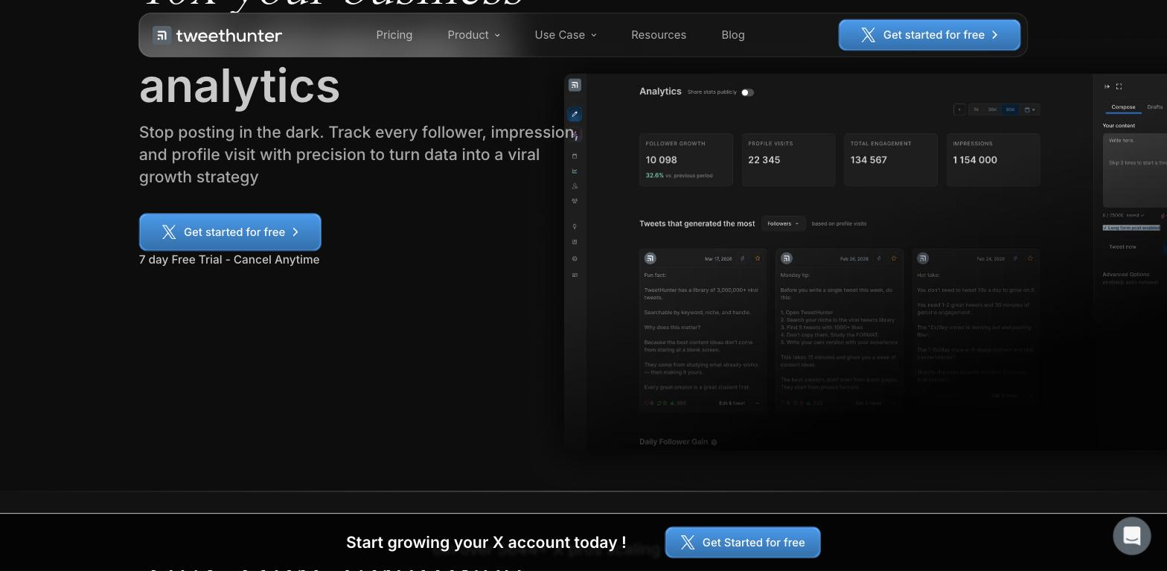
Task: Click Advanced Options in composer panel
Action: point(1125,275)
